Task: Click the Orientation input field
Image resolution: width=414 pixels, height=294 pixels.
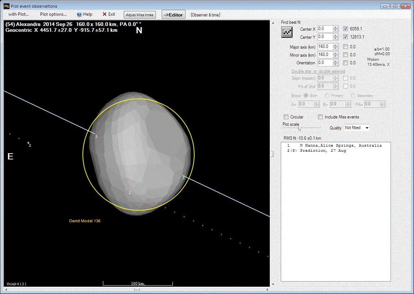Action: tap(325, 63)
